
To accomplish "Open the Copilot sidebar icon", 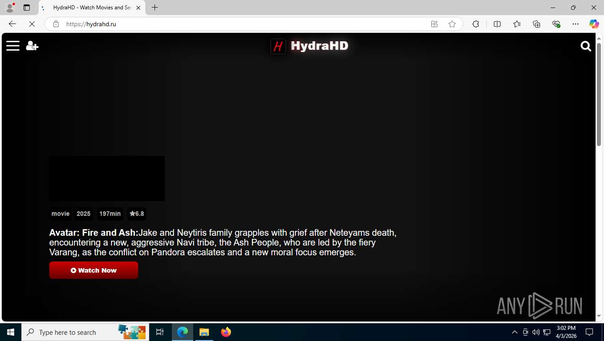I will click(x=594, y=24).
